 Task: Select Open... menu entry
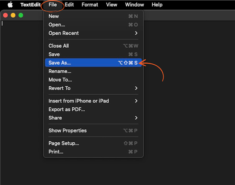(93, 25)
